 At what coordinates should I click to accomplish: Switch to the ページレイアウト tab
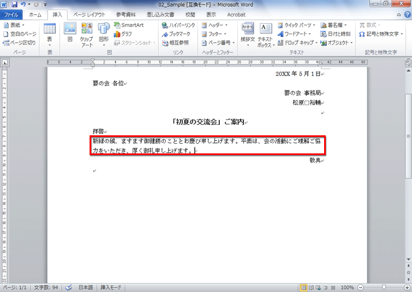89,15
